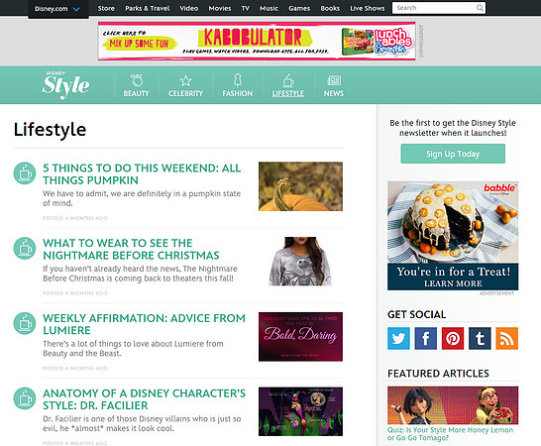Image resolution: width=541 pixels, height=446 pixels.
Task: Click the Dr. Facilier article thumbnail
Action: click(300, 411)
